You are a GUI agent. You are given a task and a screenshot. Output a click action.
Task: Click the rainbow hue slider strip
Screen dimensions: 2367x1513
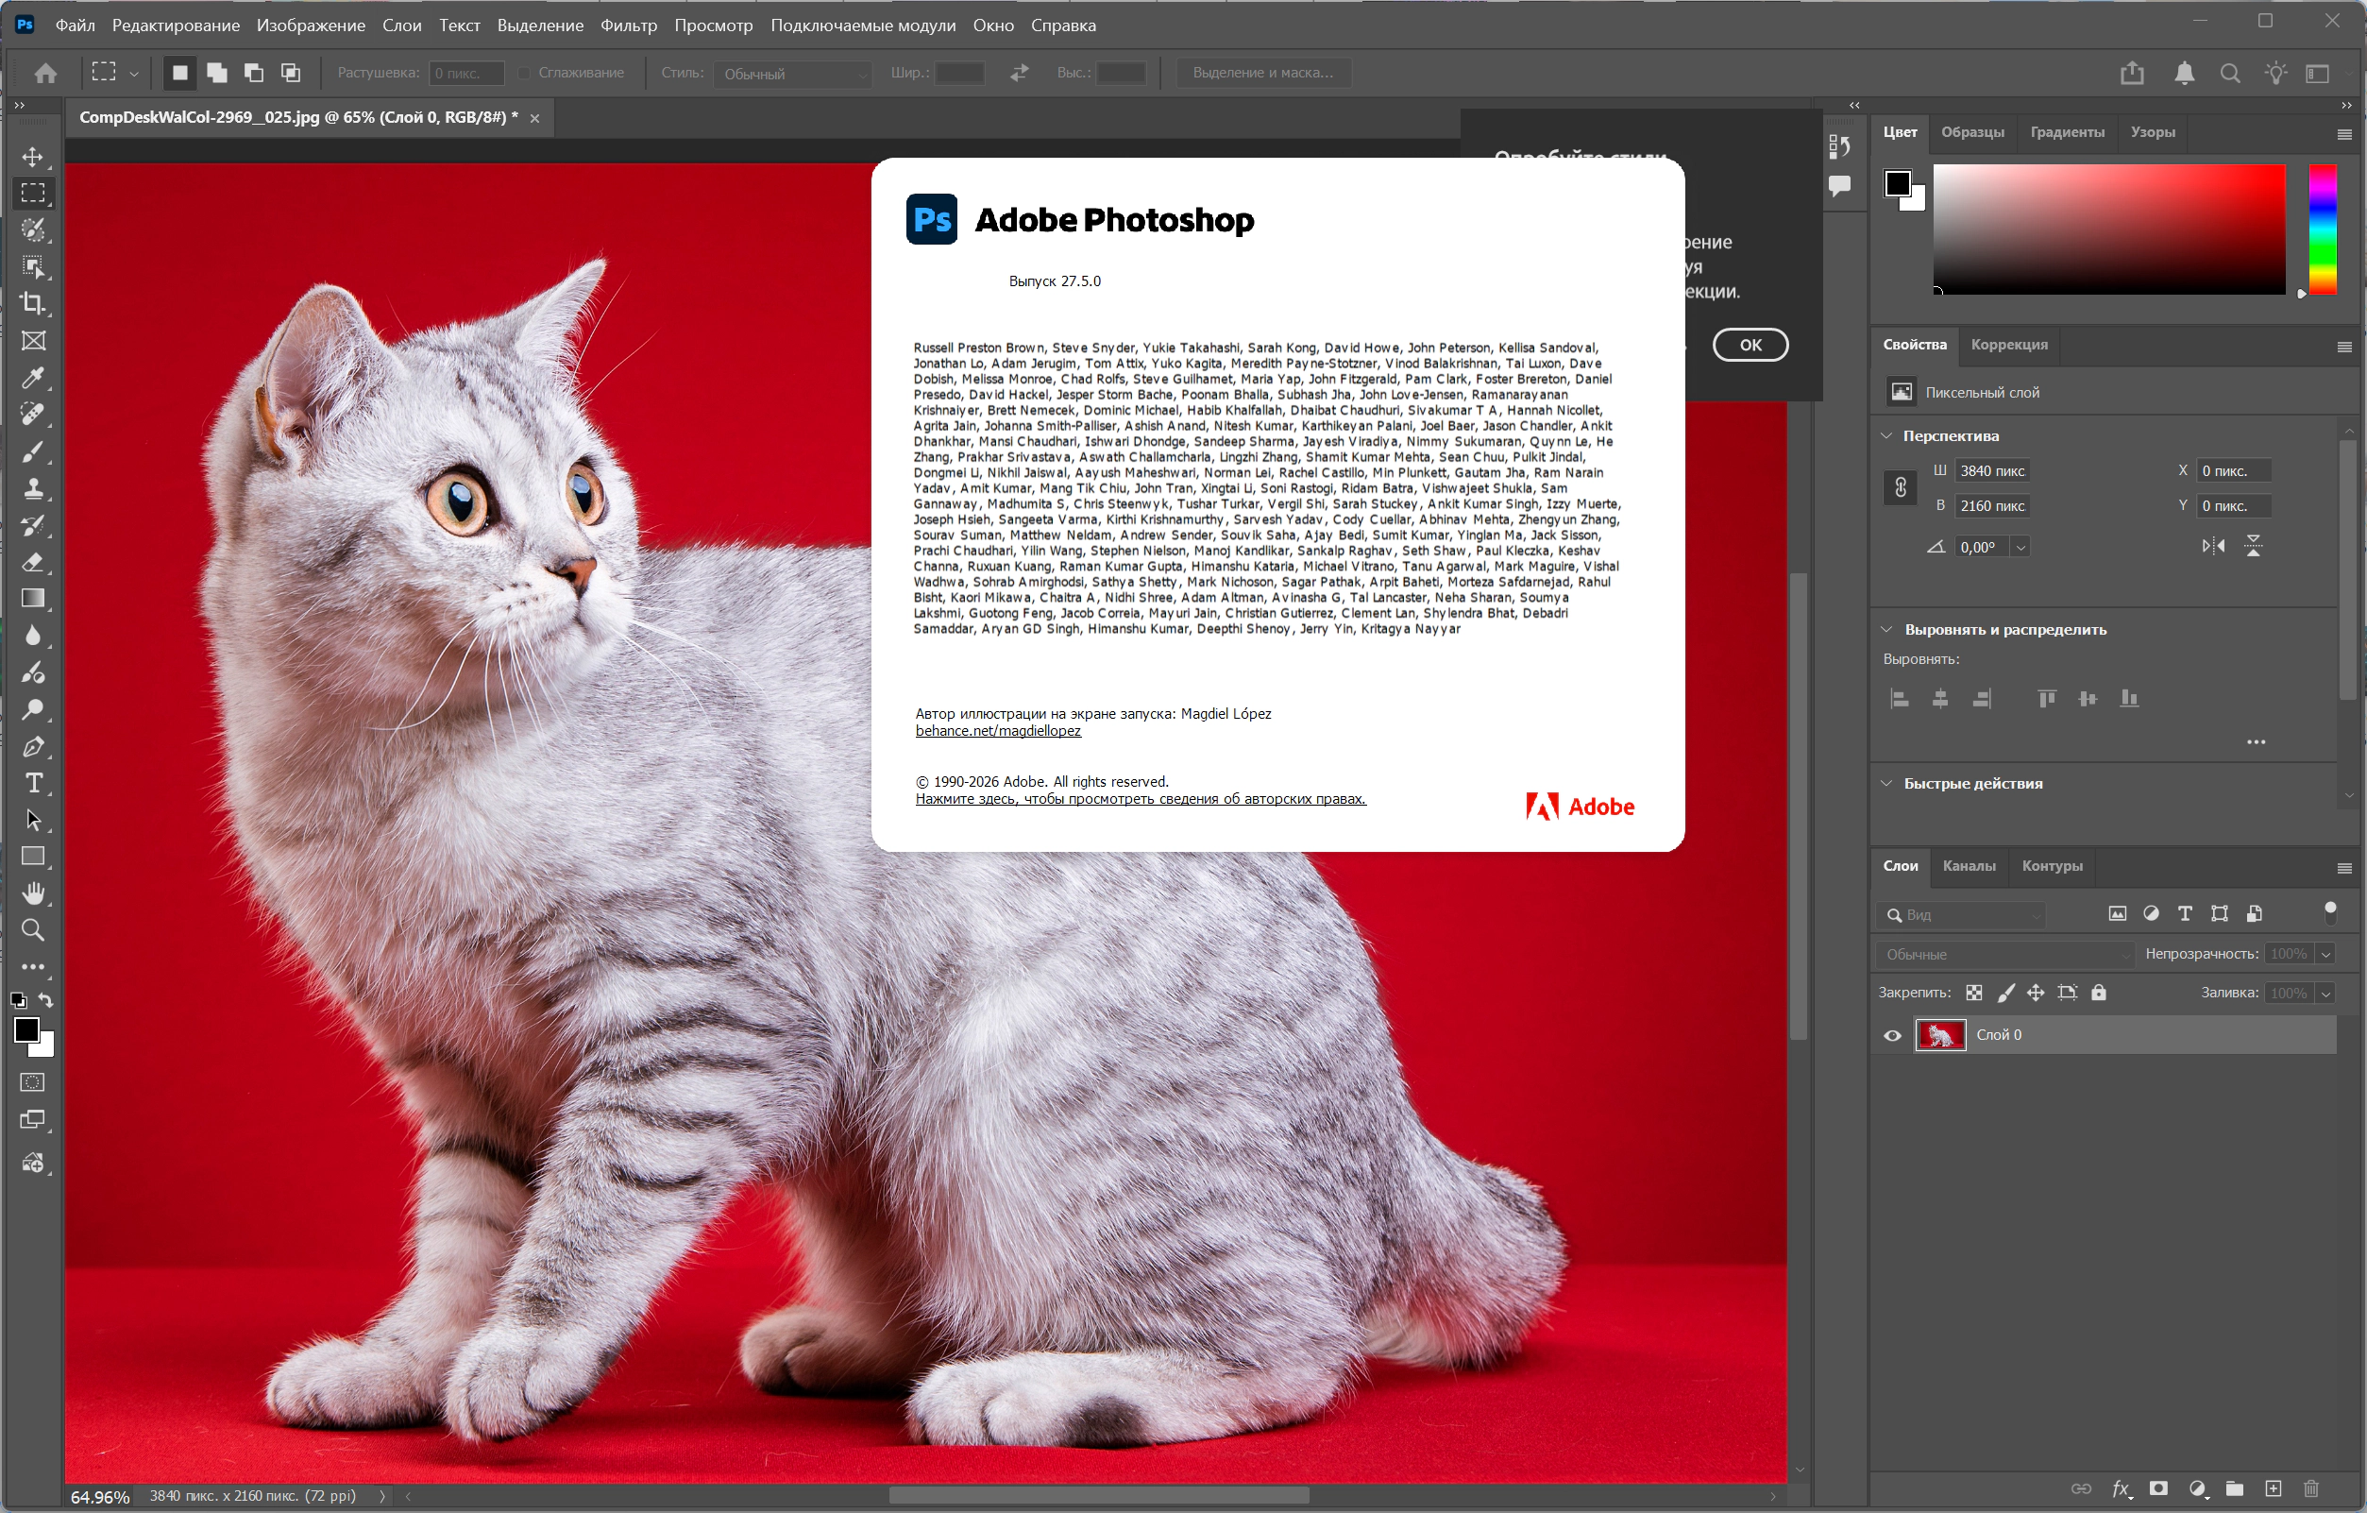pos(2322,228)
